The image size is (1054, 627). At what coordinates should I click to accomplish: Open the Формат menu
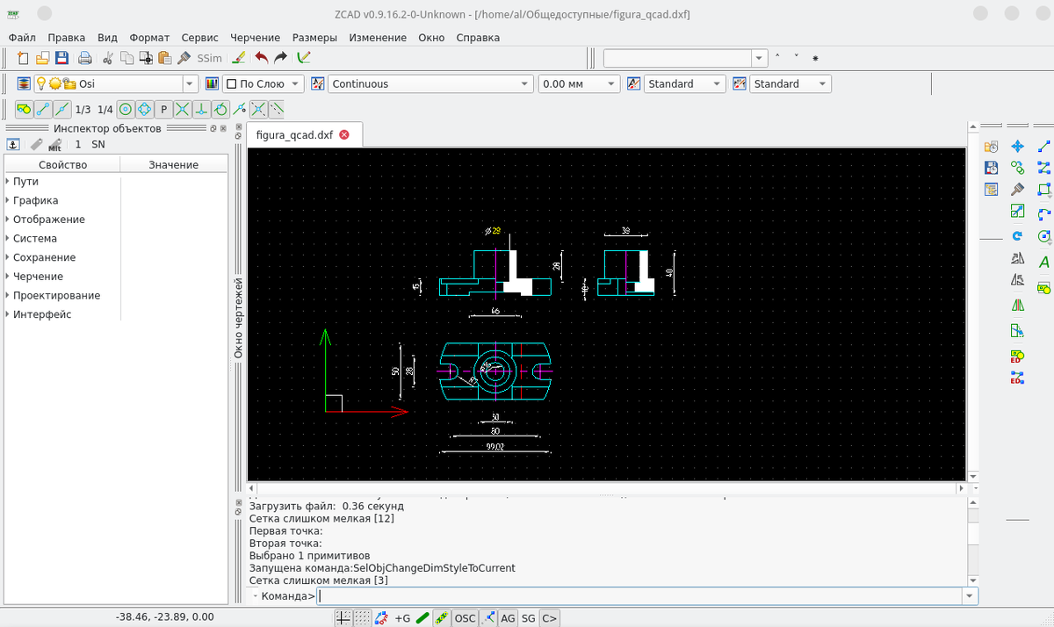pyautogui.click(x=149, y=38)
